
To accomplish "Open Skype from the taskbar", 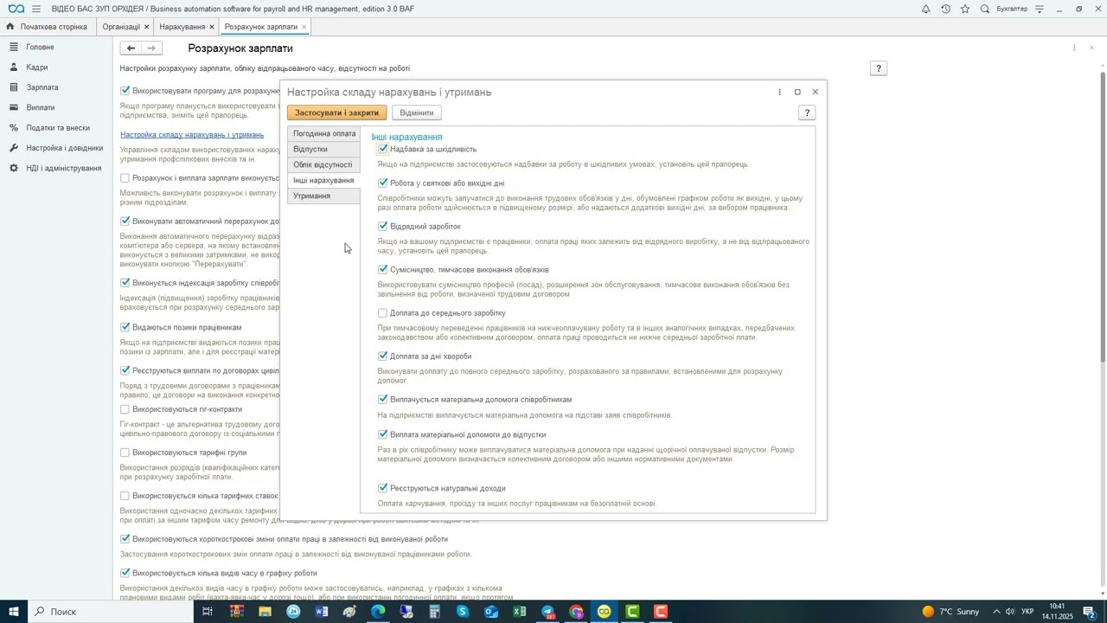I will click(464, 612).
